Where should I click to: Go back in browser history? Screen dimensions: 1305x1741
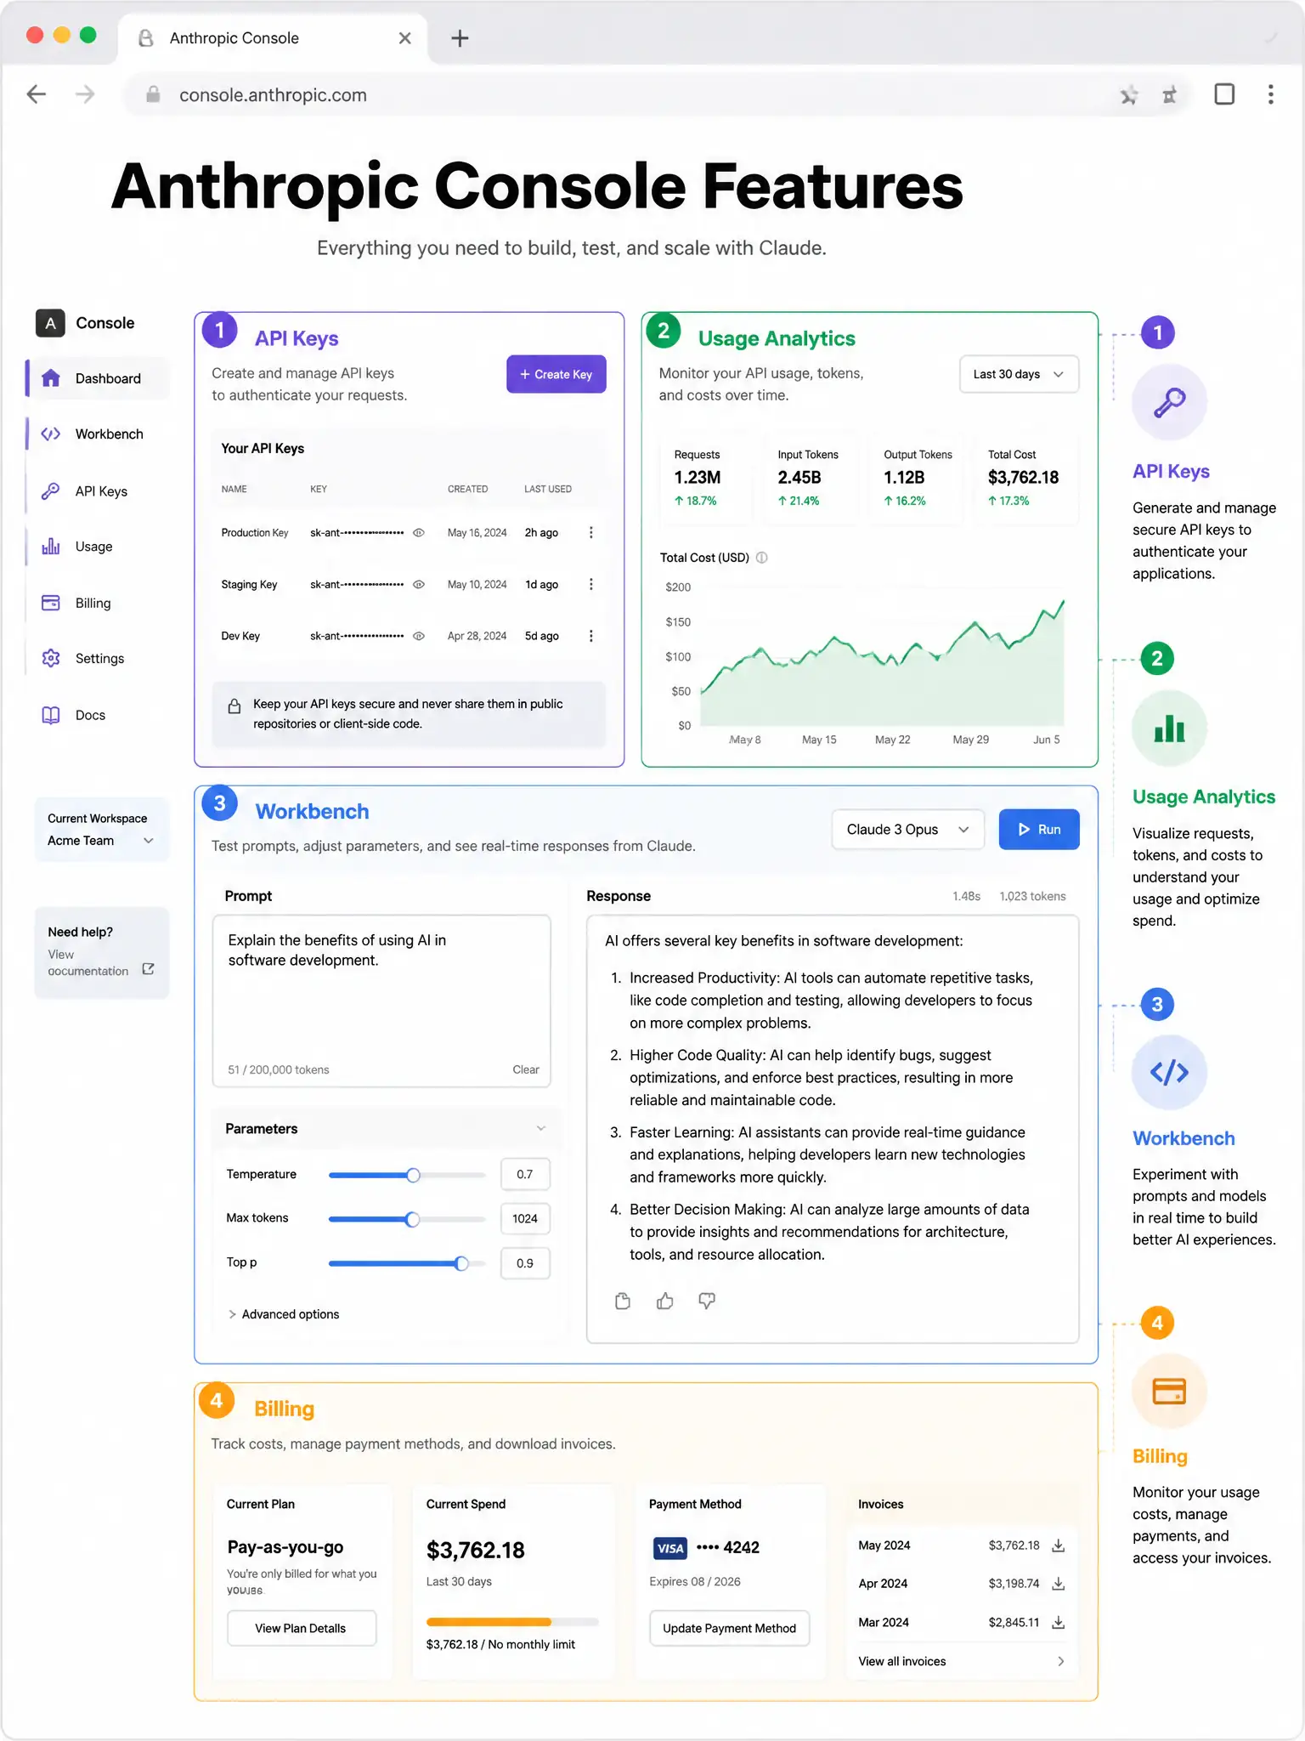37,94
